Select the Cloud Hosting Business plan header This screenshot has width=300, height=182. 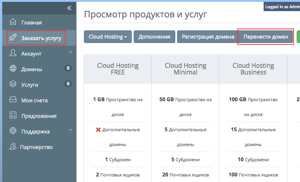coord(253,69)
